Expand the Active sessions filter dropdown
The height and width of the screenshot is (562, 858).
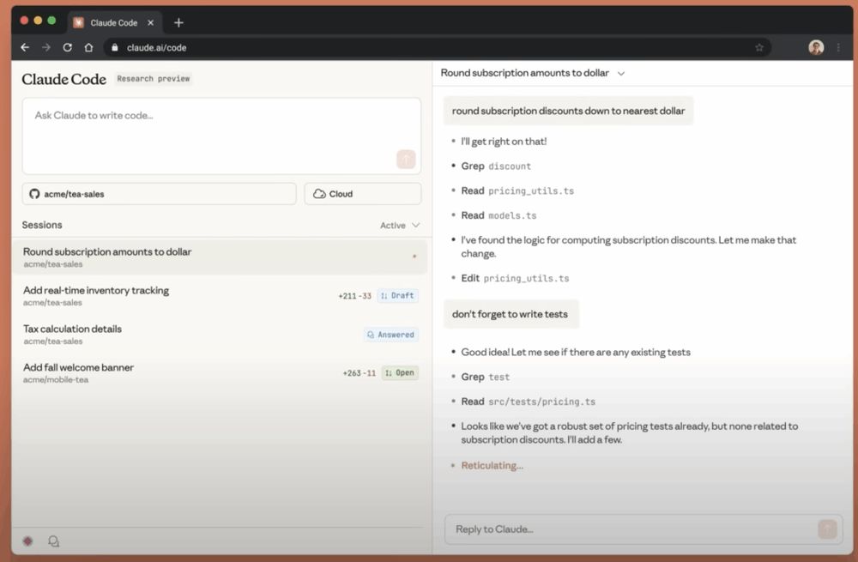click(400, 226)
